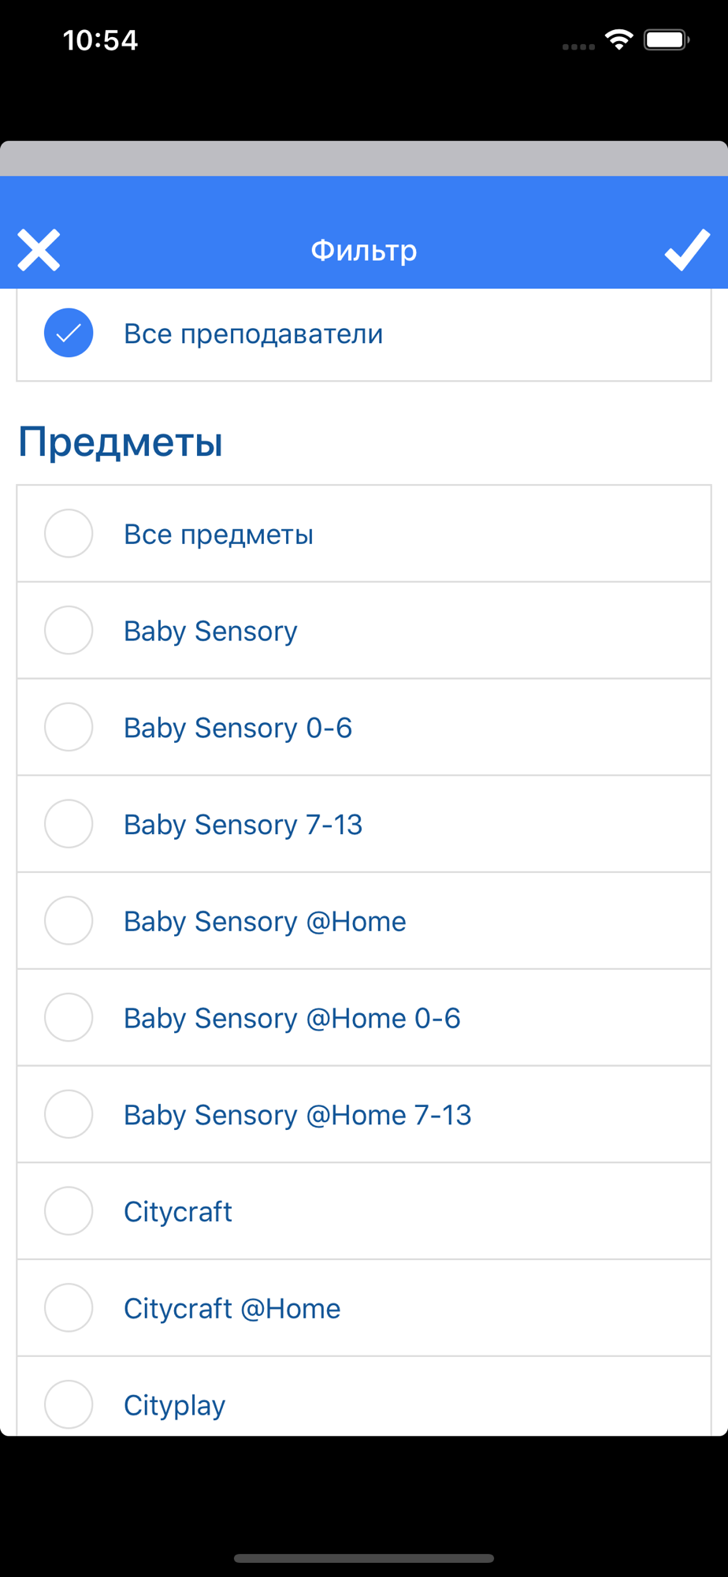Check the Citycraft subject circle
This screenshot has width=728, height=1577.
(x=69, y=1211)
